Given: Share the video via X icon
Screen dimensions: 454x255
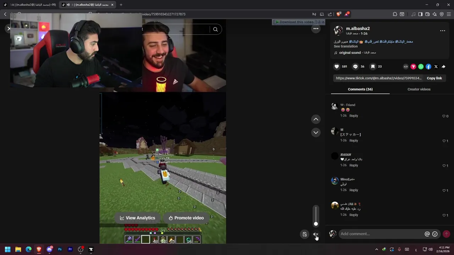Looking at the screenshot, I should [x=436, y=67].
